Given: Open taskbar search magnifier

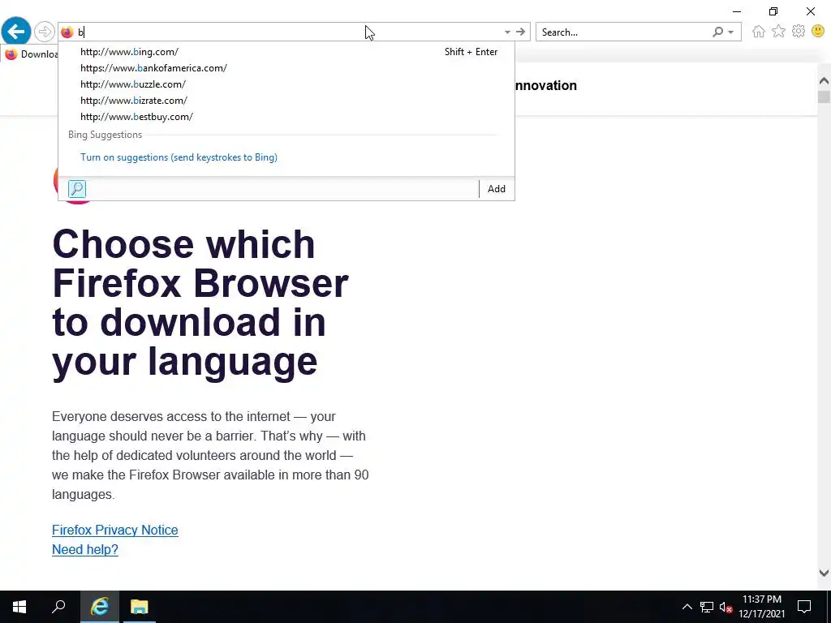Looking at the screenshot, I should (x=58, y=607).
